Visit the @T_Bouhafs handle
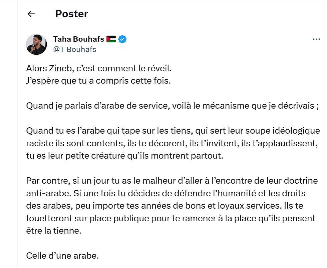327x268 pixels. (x=75, y=50)
